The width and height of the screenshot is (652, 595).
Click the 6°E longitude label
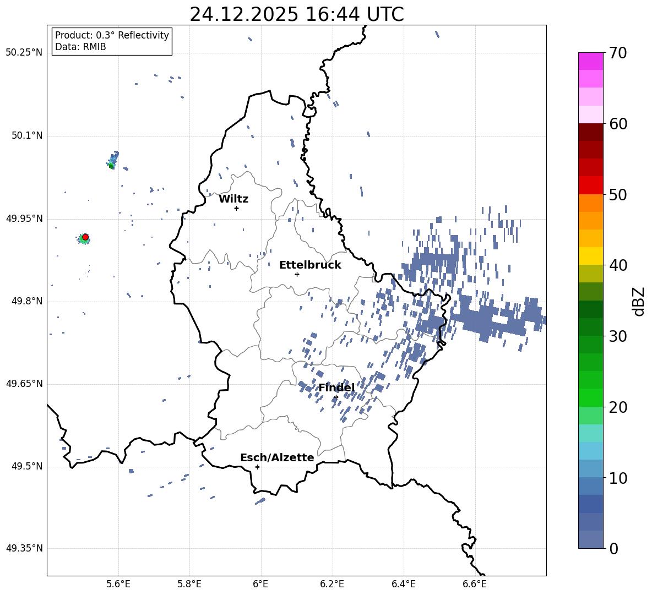260,584
